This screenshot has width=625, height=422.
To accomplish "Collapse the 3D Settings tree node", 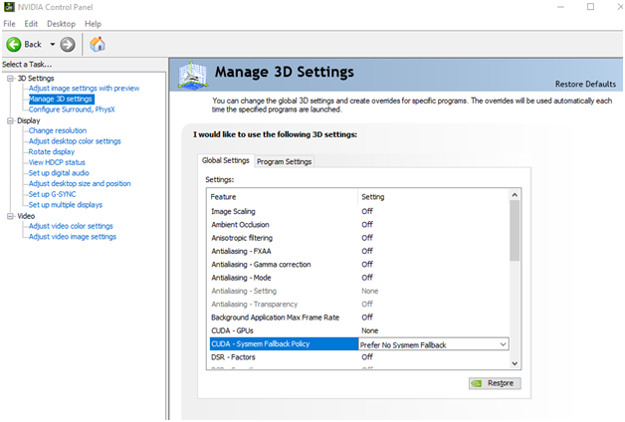I will click(9, 79).
